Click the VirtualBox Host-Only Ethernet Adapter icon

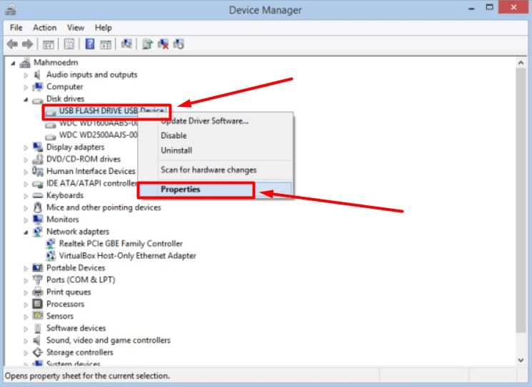tap(51, 256)
